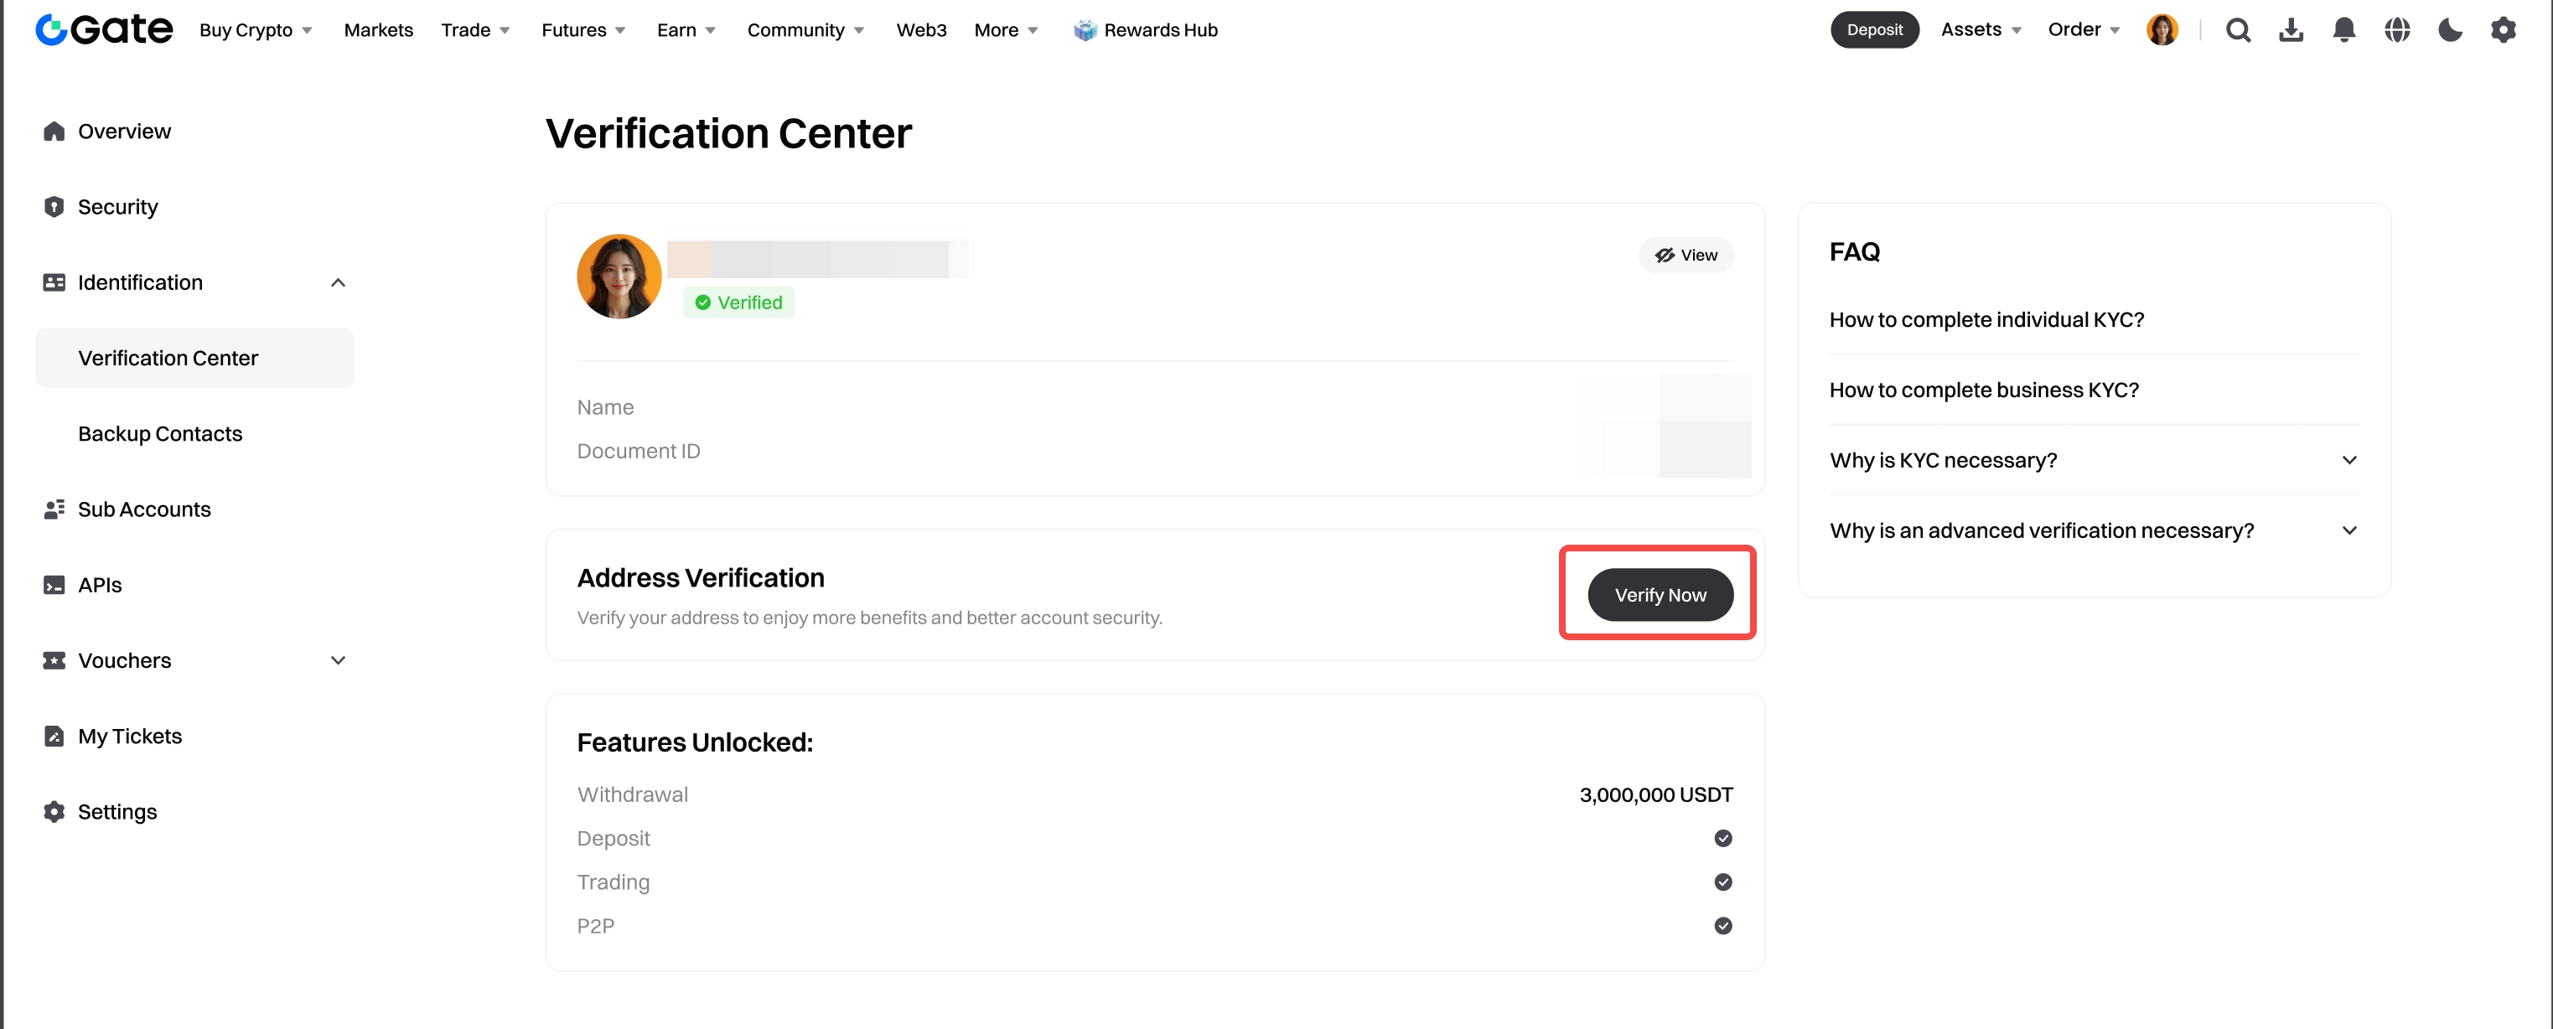Open the Assets dropdown menu
Image resolution: width=2553 pixels, height=1029 pixels.
coord(1981,29)
